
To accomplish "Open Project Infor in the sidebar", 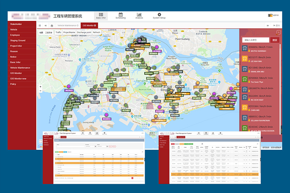I will (22, 46).
